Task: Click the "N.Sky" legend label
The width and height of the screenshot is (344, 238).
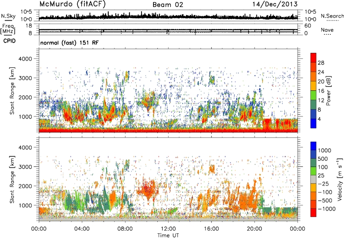Action: click(x=8, y=16)
